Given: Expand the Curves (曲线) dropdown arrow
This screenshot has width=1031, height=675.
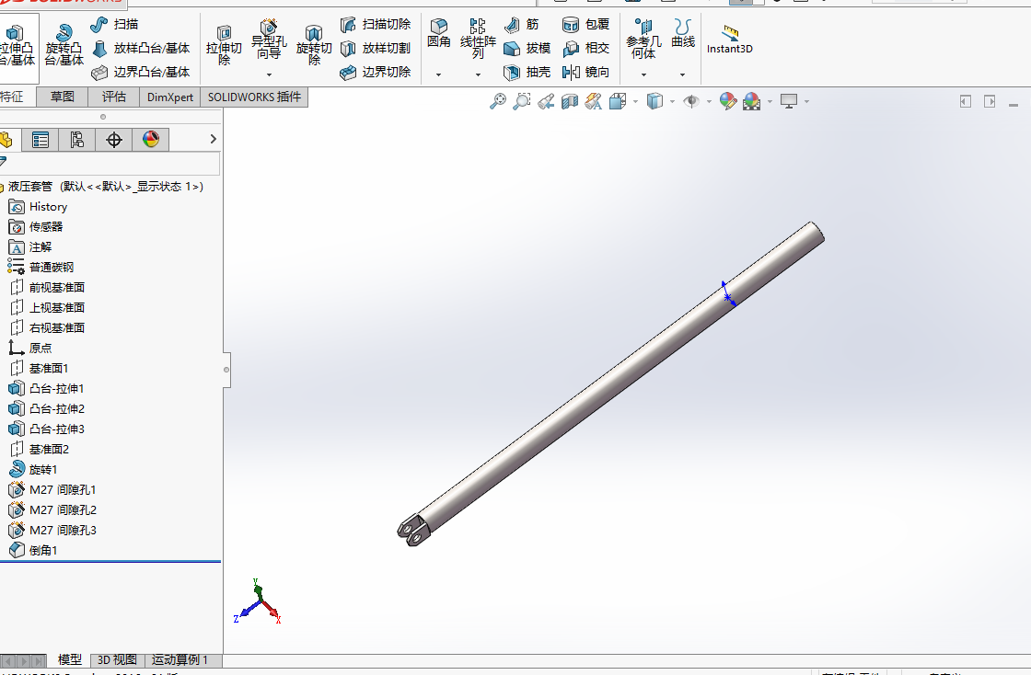Looking at the screenshot, I should tap(682, 74).
